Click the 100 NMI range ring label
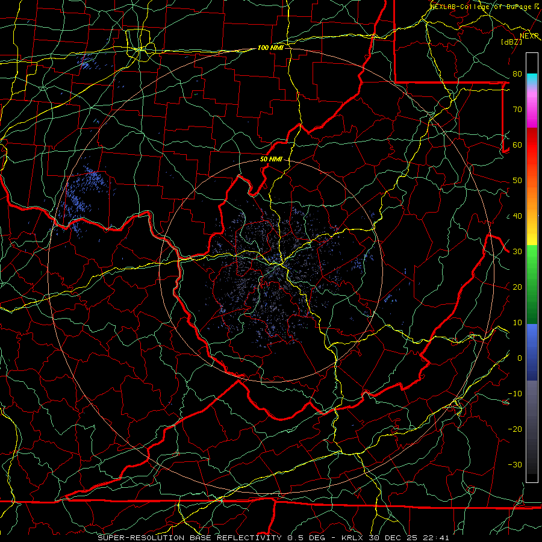Viewport: 542px width, 542px height. [270, 48]
